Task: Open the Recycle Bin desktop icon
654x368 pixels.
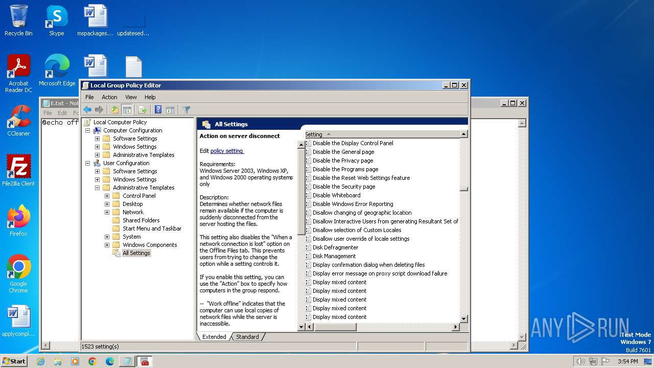Action: click(x=18, y=20)
